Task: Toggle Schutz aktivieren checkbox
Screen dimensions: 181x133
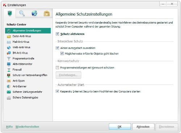Action: coord(58,34)
